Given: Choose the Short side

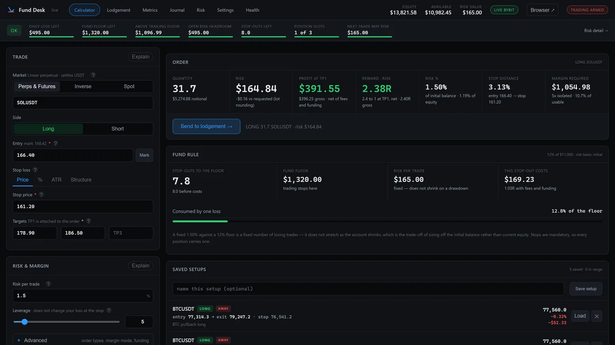Looking at the screenshot, I should (x=118, y=129).
